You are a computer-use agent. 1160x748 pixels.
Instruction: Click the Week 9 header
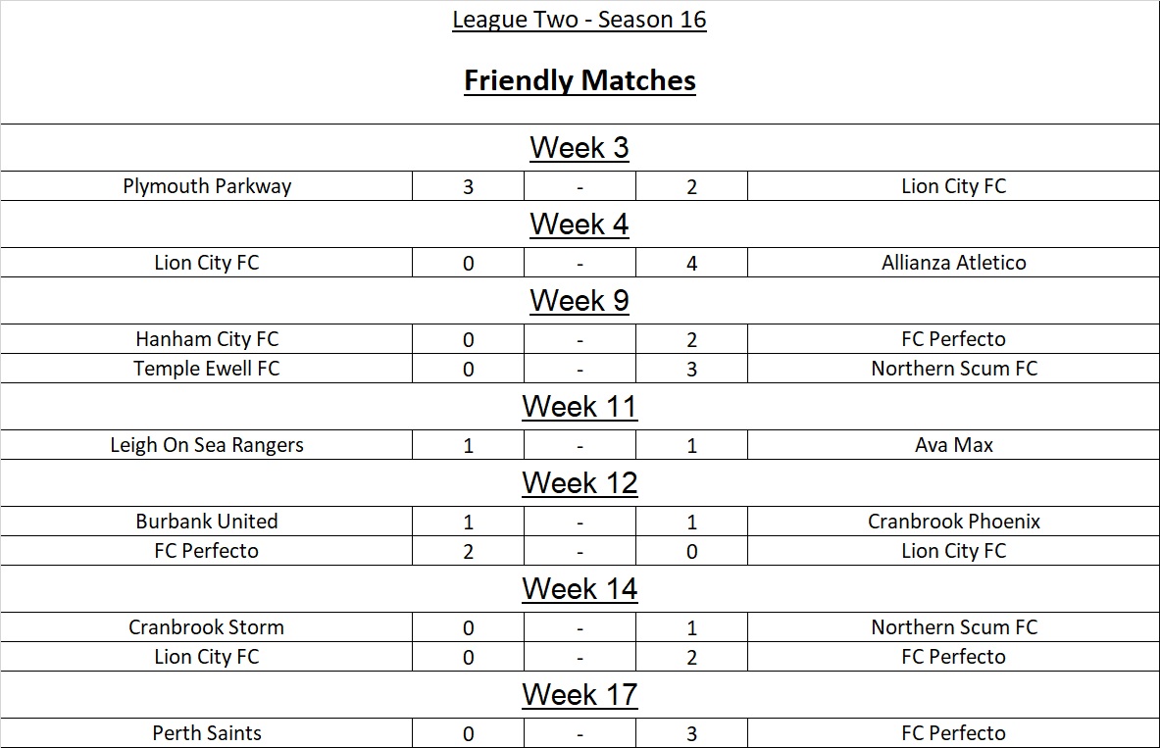[580, 301]
